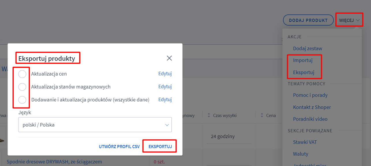Sort by the Czas wysyłki column arrows
This screenshot has height=166, width=371.
click(209, 116)
